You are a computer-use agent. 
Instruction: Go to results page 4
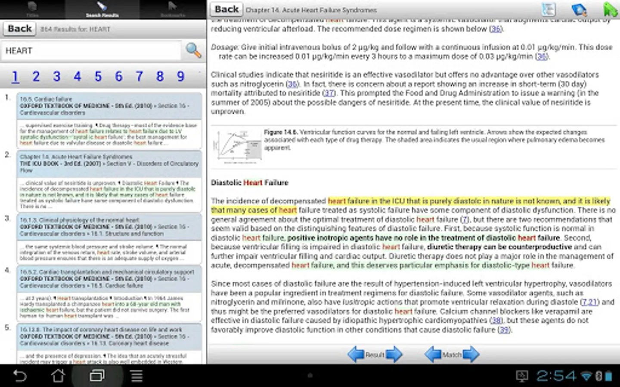point(77,77)
